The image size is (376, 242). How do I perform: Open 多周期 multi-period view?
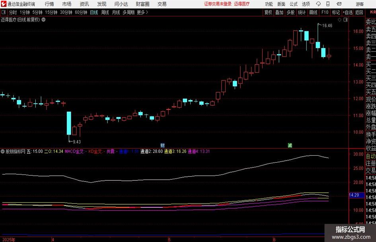pos(129,12)
